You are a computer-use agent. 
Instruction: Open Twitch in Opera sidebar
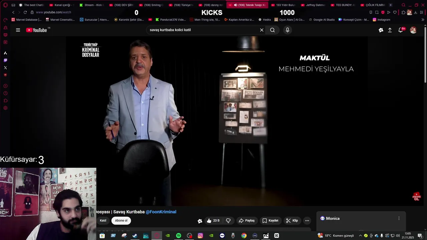5,60
